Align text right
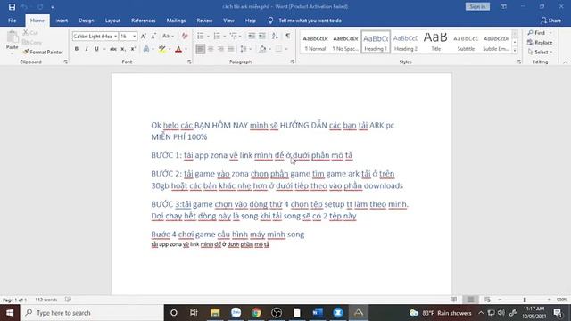The width and height of the screenshot is (571, 321). pos(220,49)
